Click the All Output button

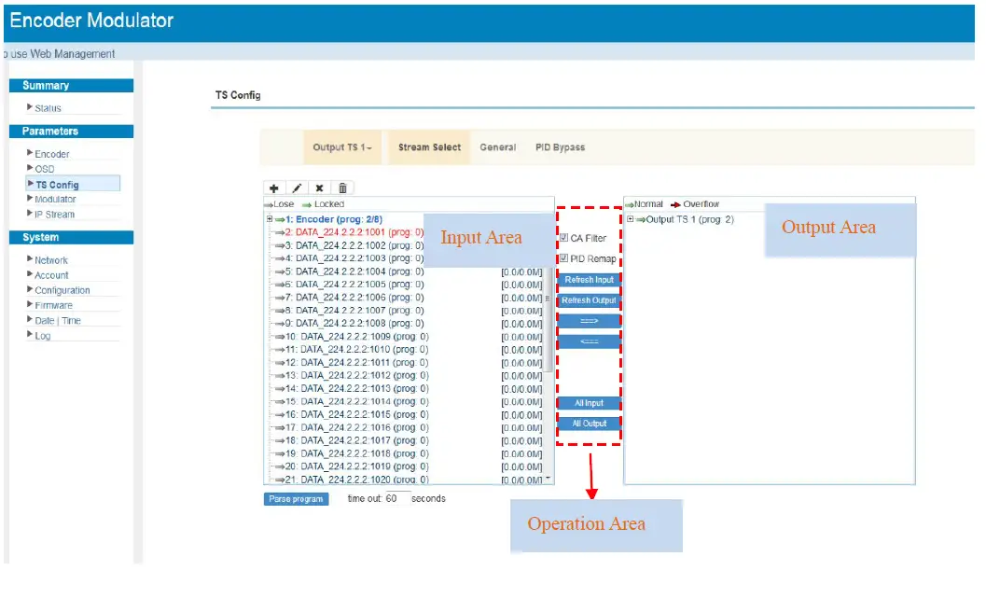pyautogui.click(x=590, y=424)
